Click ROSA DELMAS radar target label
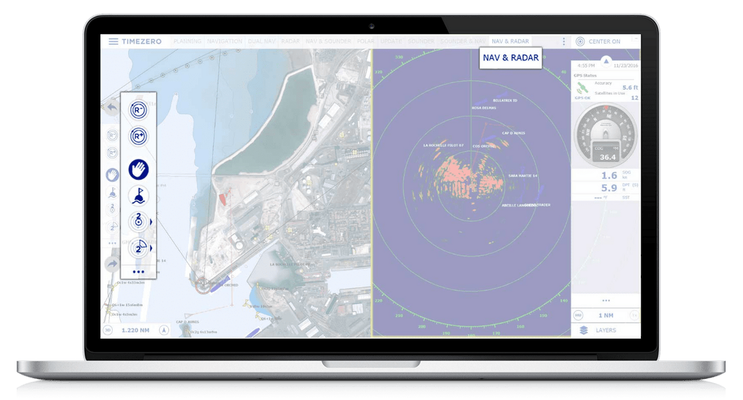The width and height of the screenshot is (743, 400). (484, 108)
